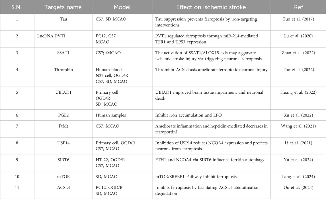The image size is (326, 199).
Task: Click the Huang et al. (2022) reference
Action: coord(298,92)
